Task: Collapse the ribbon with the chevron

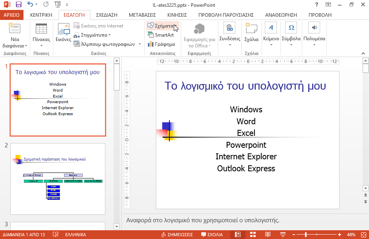Action: click(363, 53)
